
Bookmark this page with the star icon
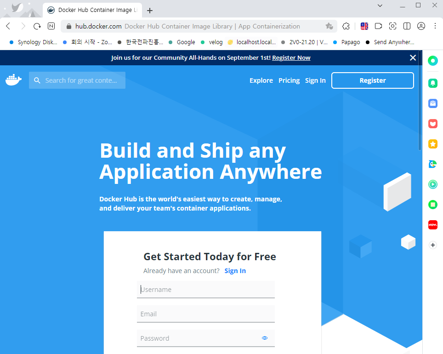(329, 26)
